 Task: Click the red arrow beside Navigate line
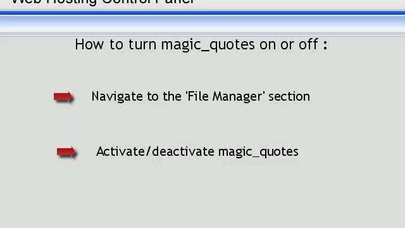[63, 97]
